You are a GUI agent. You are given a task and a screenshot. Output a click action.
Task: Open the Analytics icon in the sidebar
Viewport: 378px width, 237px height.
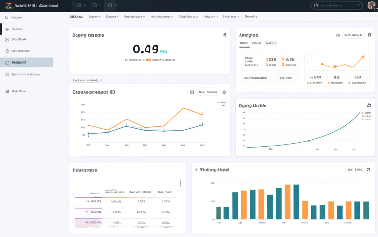[x=7, y=17]
